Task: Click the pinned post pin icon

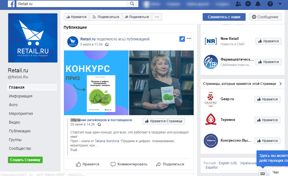Action: pyautogui.click(x=182, y=39)
